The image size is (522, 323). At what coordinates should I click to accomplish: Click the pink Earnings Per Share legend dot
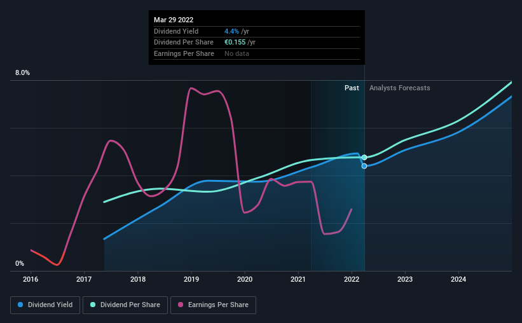pyautogui.click(x=181, y=305)
